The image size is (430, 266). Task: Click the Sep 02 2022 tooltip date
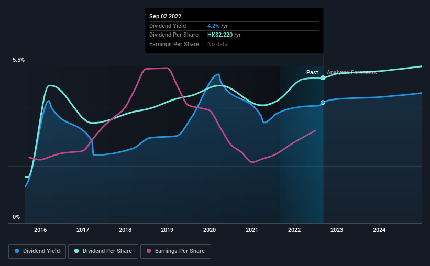click(165, 16)
